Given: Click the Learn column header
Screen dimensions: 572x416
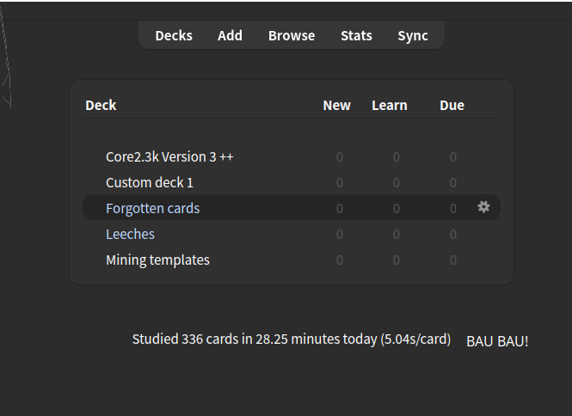Looking at the screenshot, I should point(390,105).
